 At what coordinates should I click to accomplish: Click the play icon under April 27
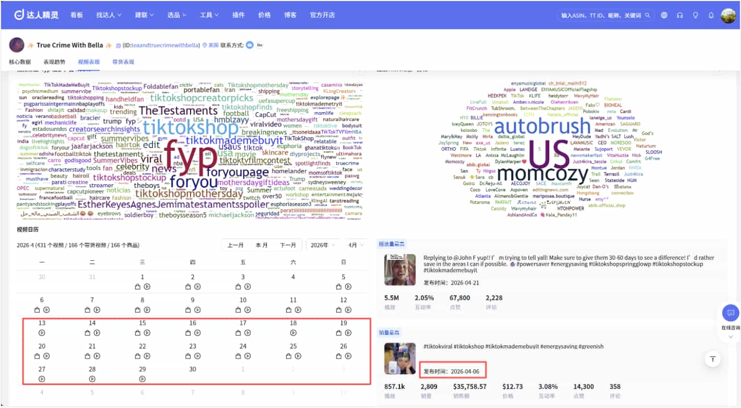click(x=42, y=378)
